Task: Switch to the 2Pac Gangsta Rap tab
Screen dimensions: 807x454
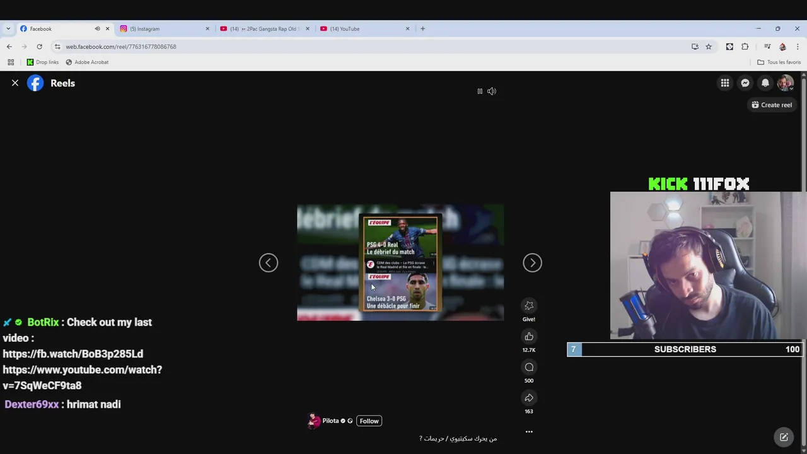Action: [265, 29]
